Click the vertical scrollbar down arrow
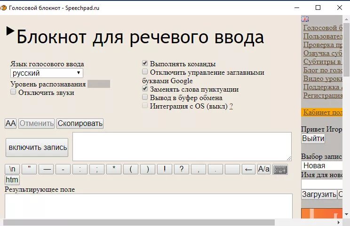The image size is (350, 226). (x=346, y=214)
